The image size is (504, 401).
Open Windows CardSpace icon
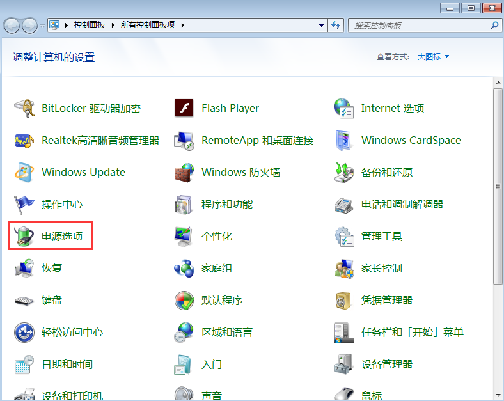(343, 141)
